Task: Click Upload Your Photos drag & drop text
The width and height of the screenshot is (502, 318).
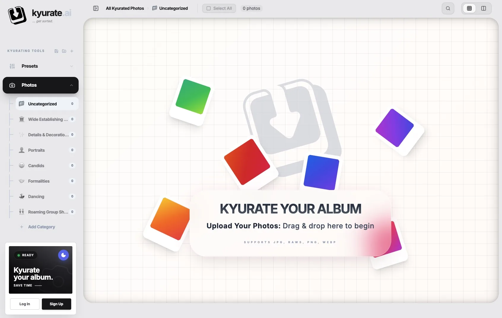Action: pyautogui.click(x=290, y=226)
